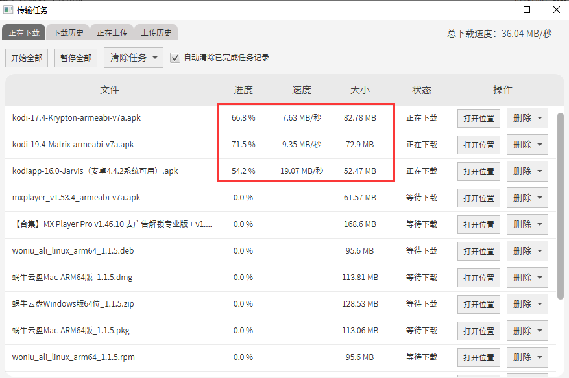The image size is (569, 378).
Task: Open location for kodi-19.4-Matrix file
Action: pos(479,145)
